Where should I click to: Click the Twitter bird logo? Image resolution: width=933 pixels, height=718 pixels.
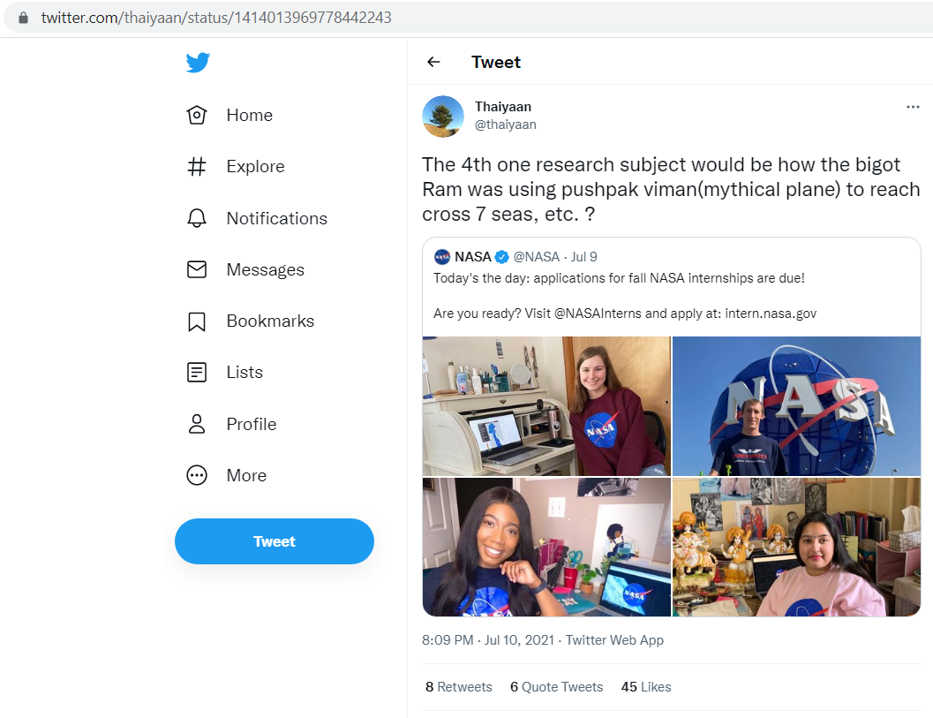tap(198, 63)
